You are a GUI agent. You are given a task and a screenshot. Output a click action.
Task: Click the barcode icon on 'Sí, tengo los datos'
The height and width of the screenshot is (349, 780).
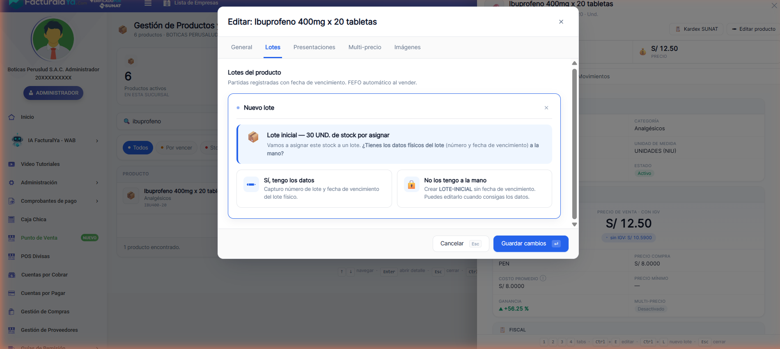click(251, 185)
